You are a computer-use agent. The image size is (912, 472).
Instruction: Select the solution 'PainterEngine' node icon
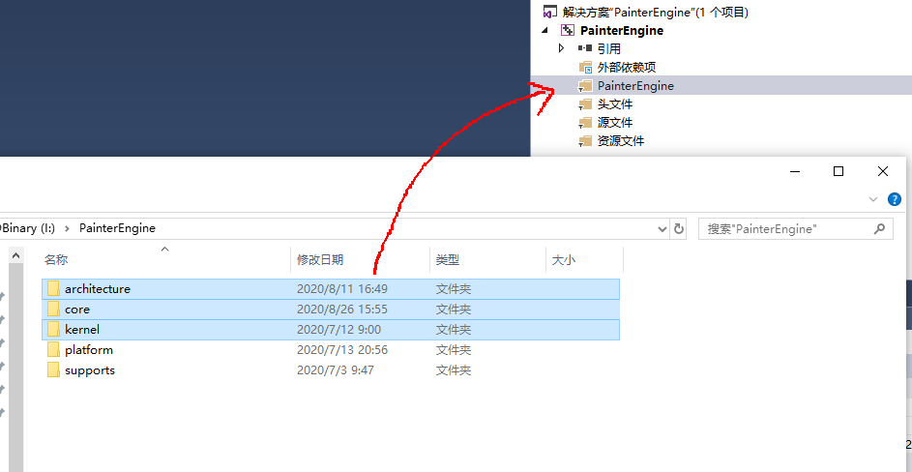(549, 13)
